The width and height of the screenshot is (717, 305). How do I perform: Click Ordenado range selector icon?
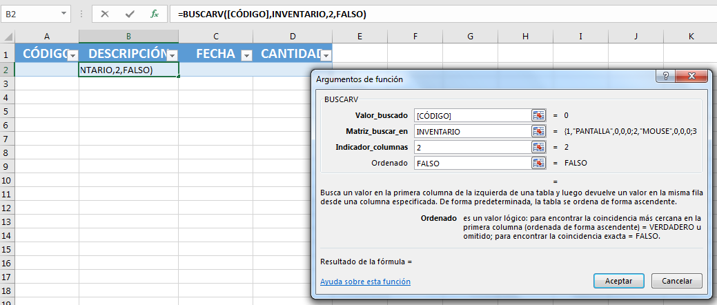pos(538,163)
